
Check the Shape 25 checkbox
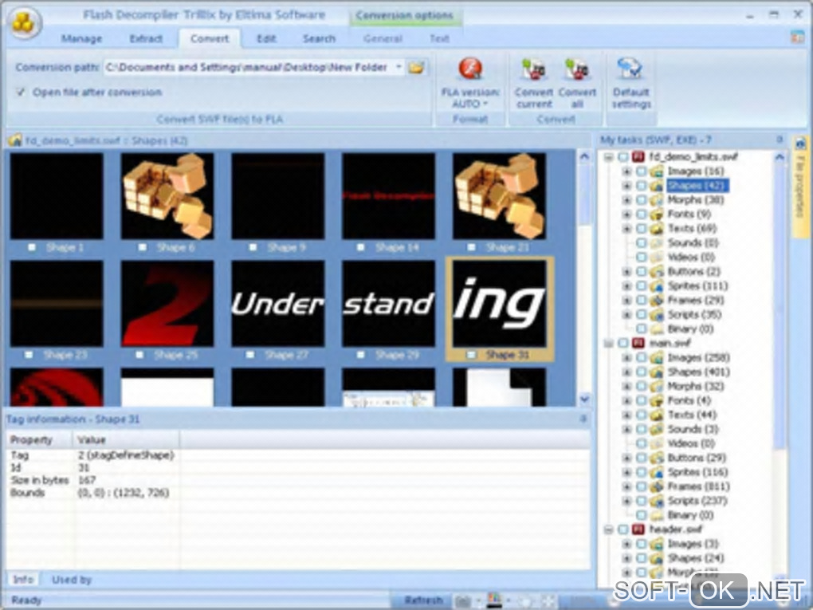click(x=139, y=355)
